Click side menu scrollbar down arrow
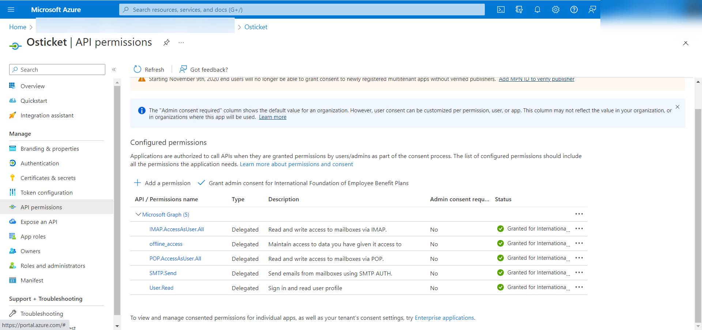 (x=117, y=326)
